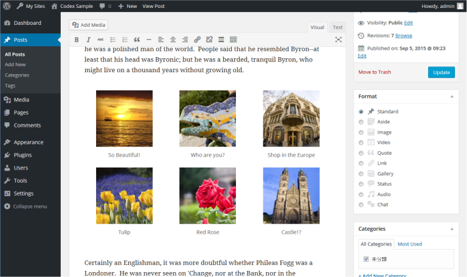Switch to the Visual editor tab
This screenshot has height=277, width=467.
pos(317,27)
